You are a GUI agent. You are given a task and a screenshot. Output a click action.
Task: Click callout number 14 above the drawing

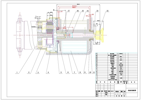88,11
